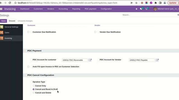Click the Vendor section label
This screenshot has width=179, height=100.
97,25
